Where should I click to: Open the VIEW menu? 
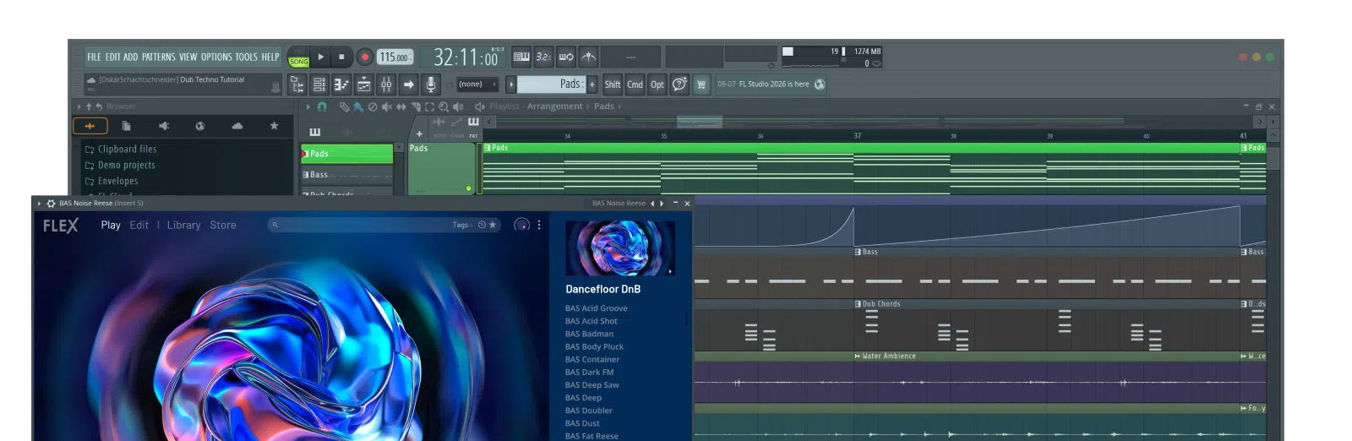click(188, 57)
